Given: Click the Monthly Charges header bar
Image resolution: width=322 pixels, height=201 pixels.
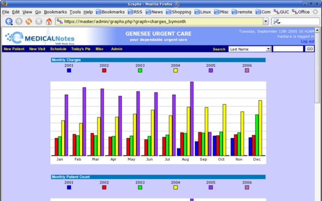Looking at the screenshot, I should tap(158, 60).
